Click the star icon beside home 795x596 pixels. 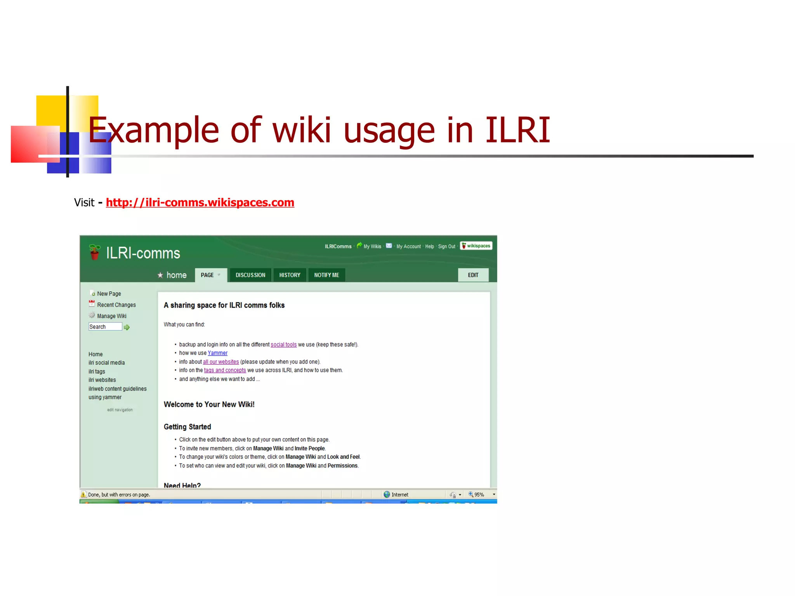click(x=160, y=275)
